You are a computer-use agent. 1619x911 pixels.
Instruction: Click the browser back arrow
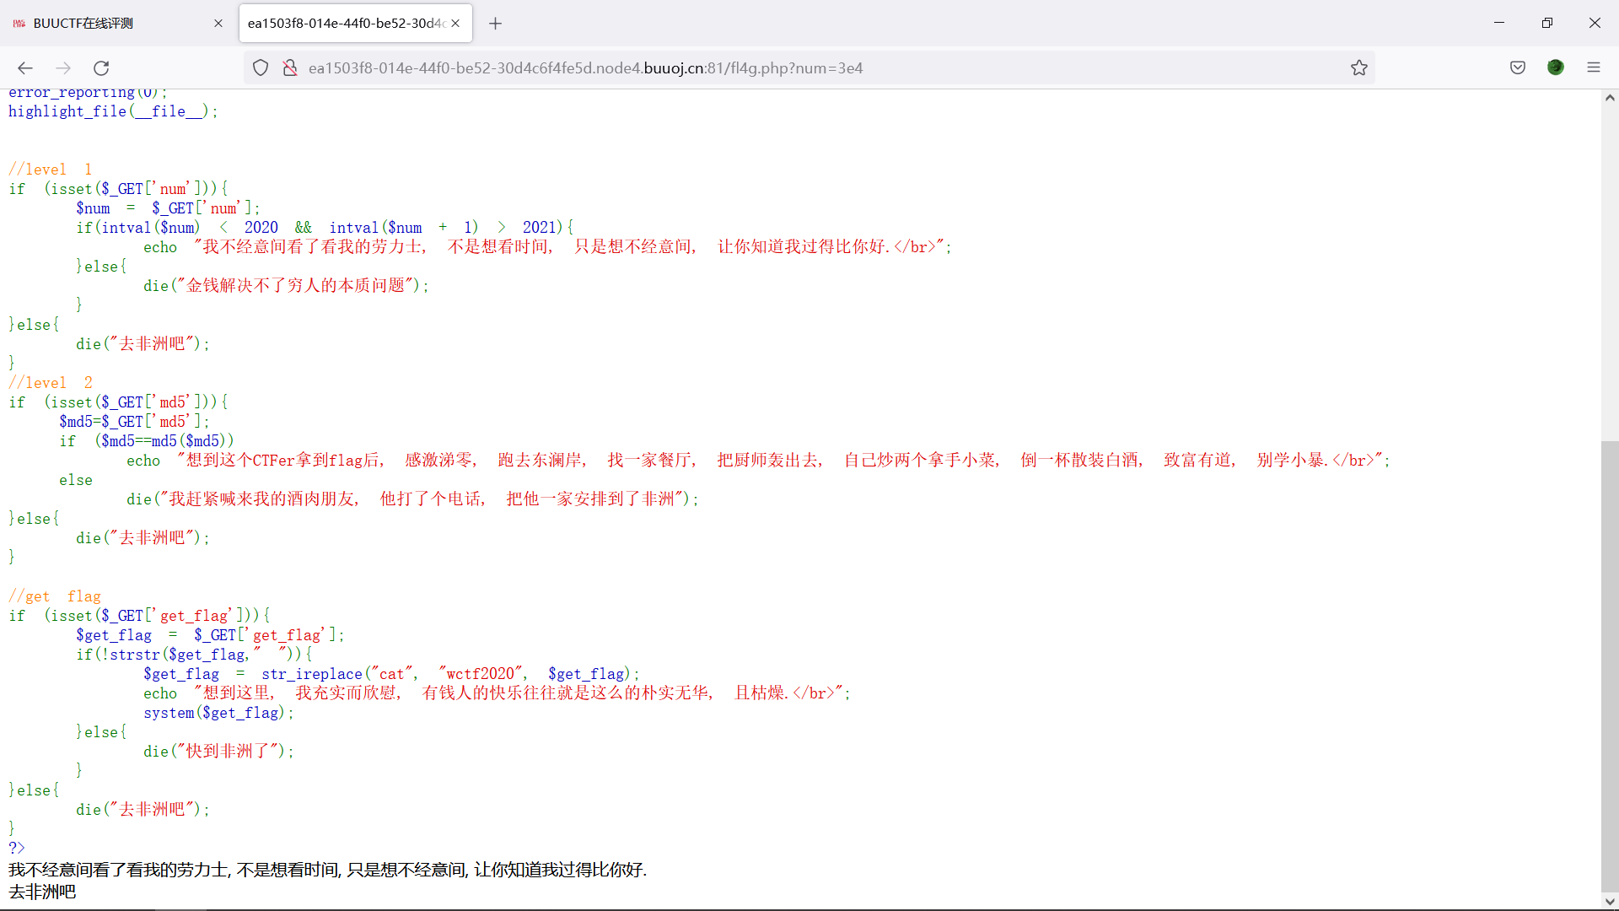pos(25,68)
